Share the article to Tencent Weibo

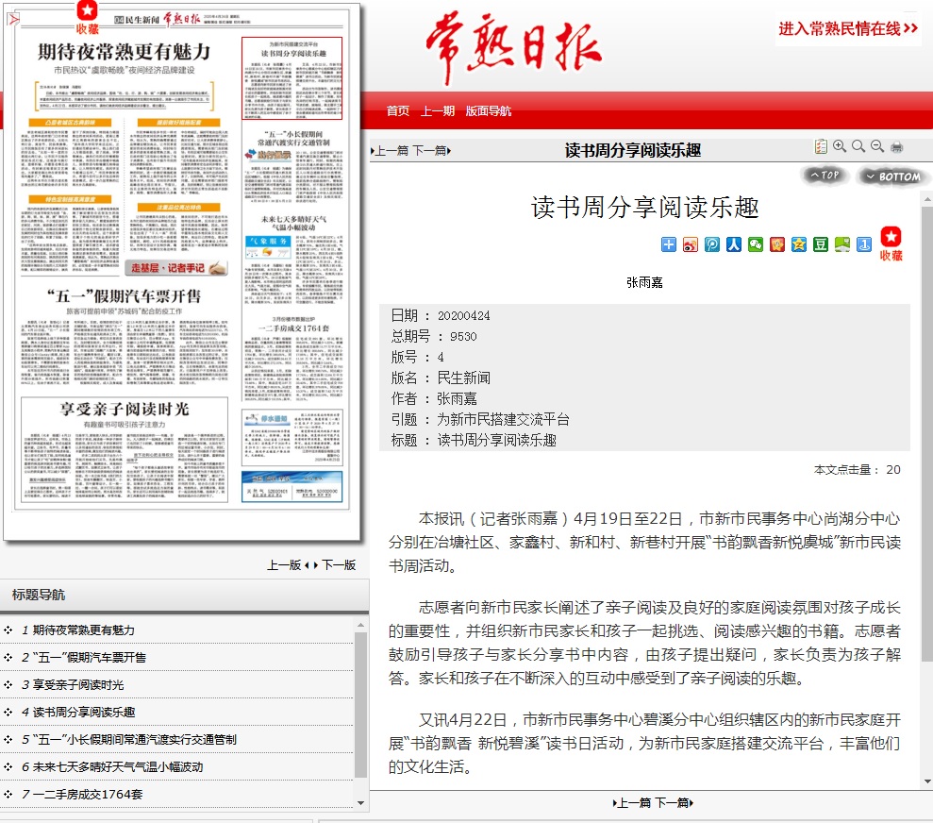point(712,244)
